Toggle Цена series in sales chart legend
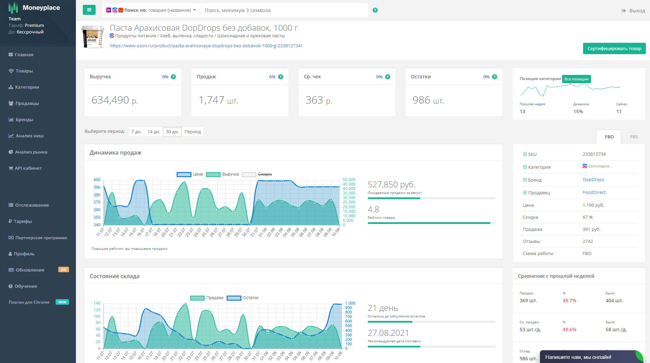The height and width of the screenshot is (363, 650). (190, 174)
